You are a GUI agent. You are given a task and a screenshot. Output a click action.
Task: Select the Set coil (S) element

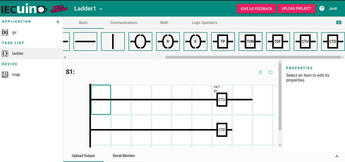click(196, 42)
